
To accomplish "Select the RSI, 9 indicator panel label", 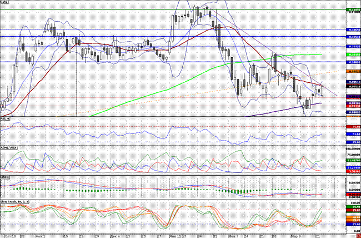I will 5,119.
